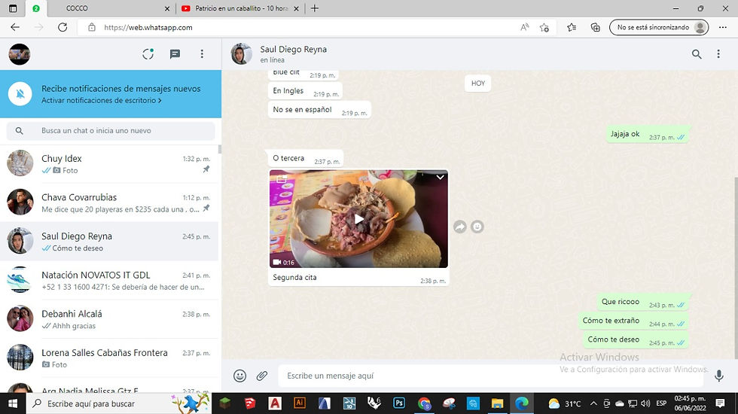Viewport: 738px width, 414px height.
Task: Launch Illustrator from the taskbar
Action: click(300, 403)
